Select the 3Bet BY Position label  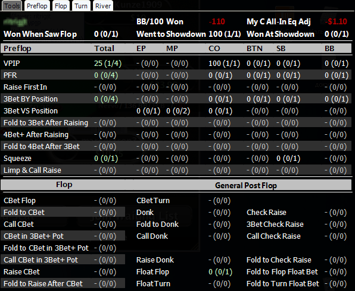pyautogui.click(x=30, y=99)
